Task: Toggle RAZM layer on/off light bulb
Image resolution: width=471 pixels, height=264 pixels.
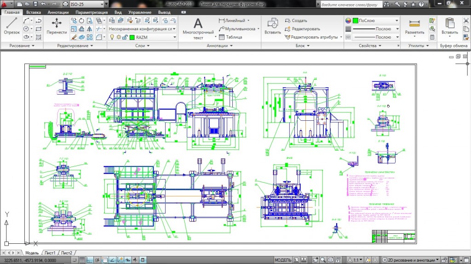Action: [x=112, y=37]
